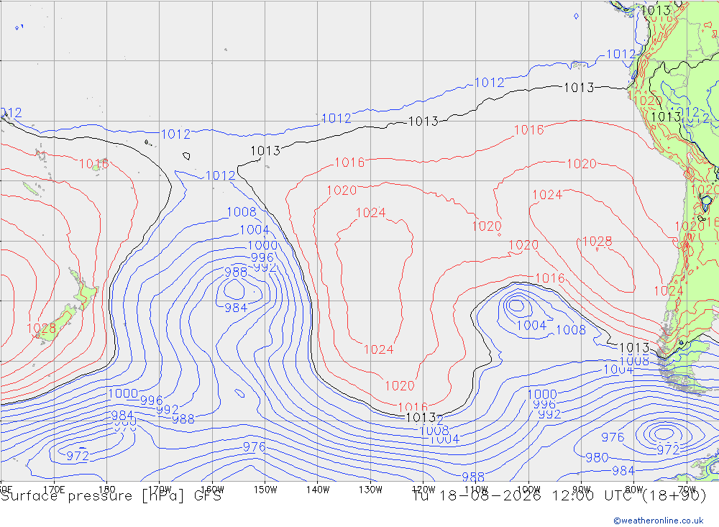Click the 988 label above the closed low near 160W
This screenshot has width=719, height=527.
pyautogui.click(x=236, y=272)
